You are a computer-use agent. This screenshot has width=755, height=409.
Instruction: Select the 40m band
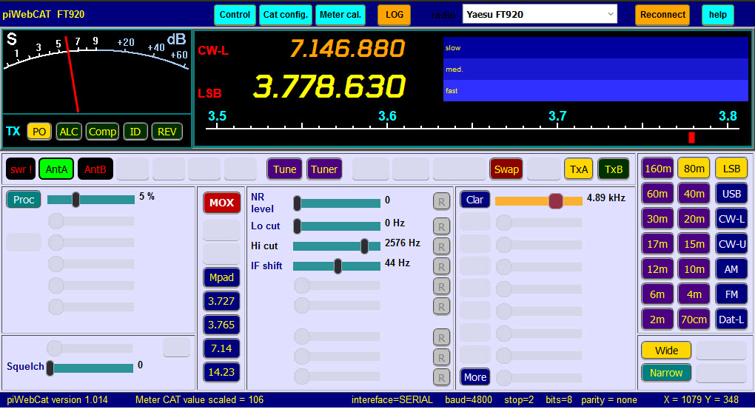tap(694, 194)
